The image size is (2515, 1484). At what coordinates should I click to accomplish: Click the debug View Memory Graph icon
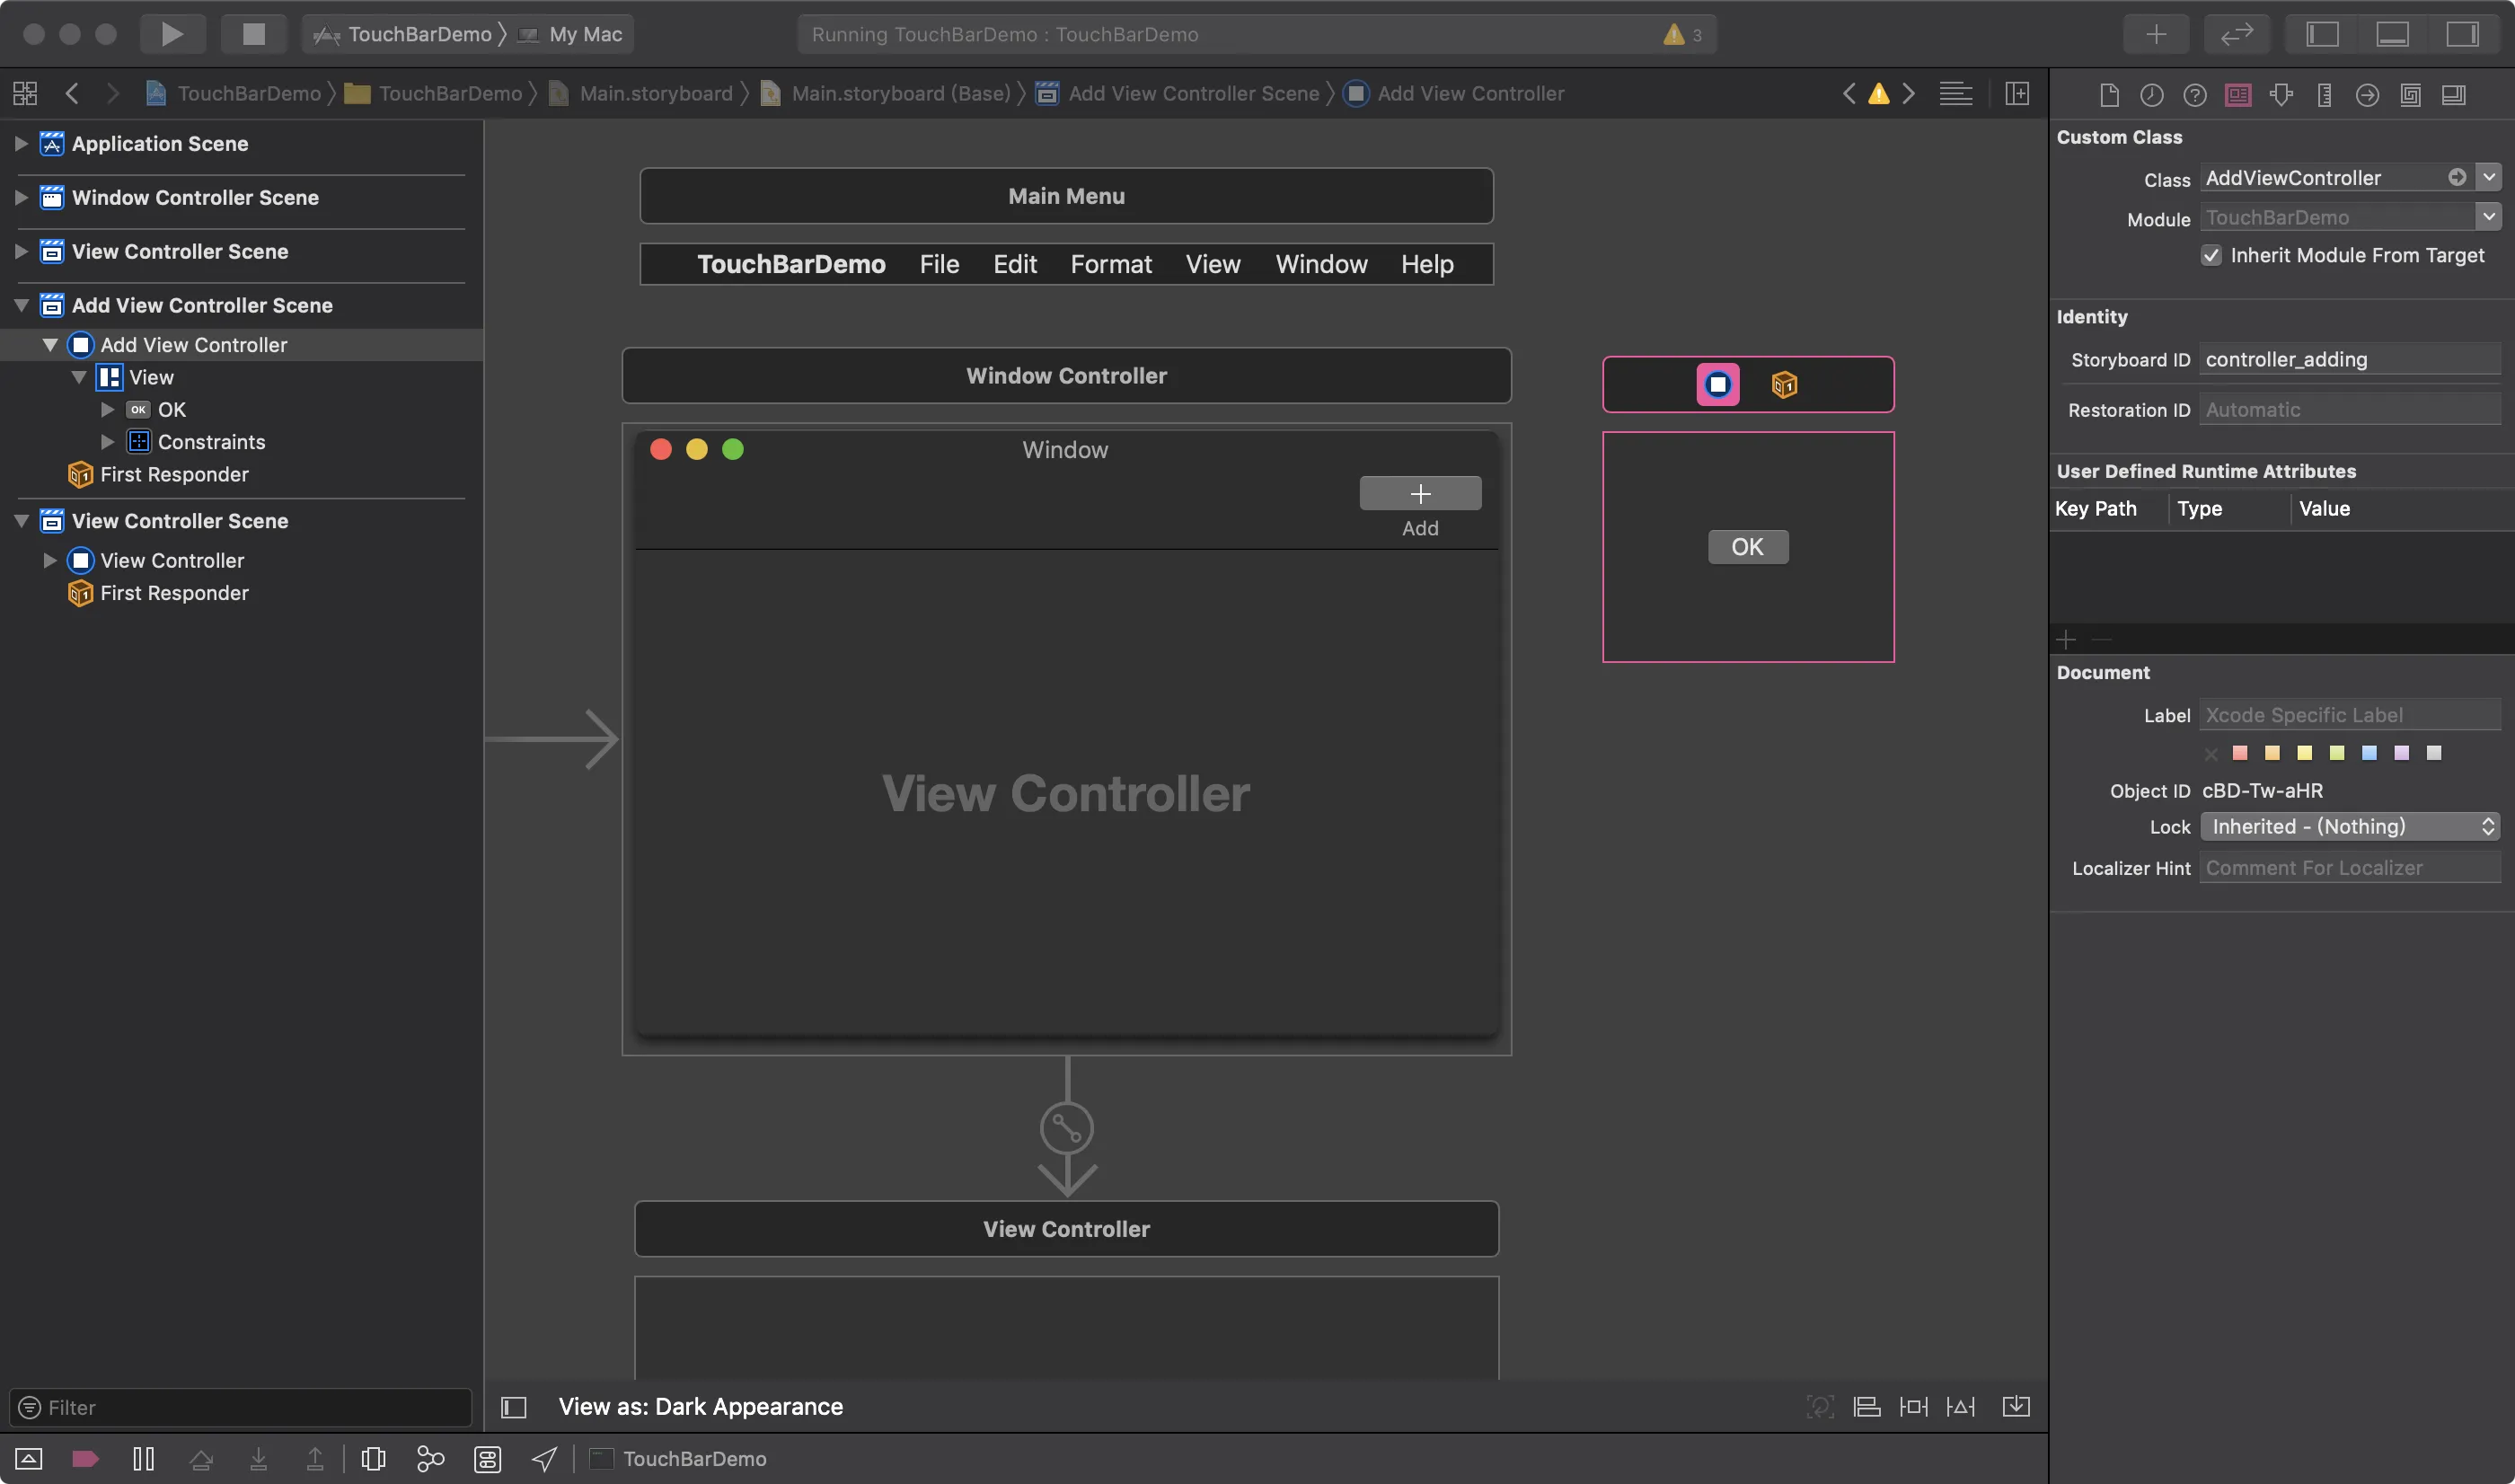click(430, 1459)
